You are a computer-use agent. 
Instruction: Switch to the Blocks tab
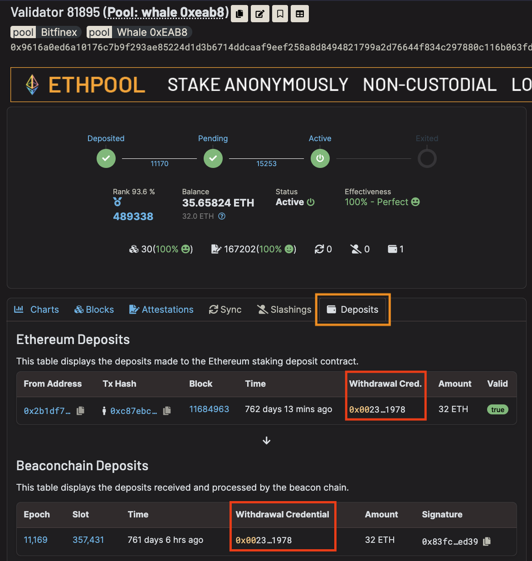94,310
